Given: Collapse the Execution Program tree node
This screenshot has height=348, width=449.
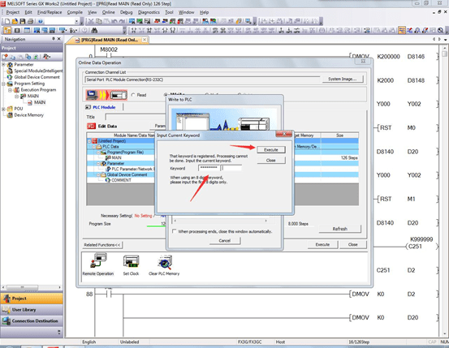Looking at the screenshot, I should coord(10,90).
